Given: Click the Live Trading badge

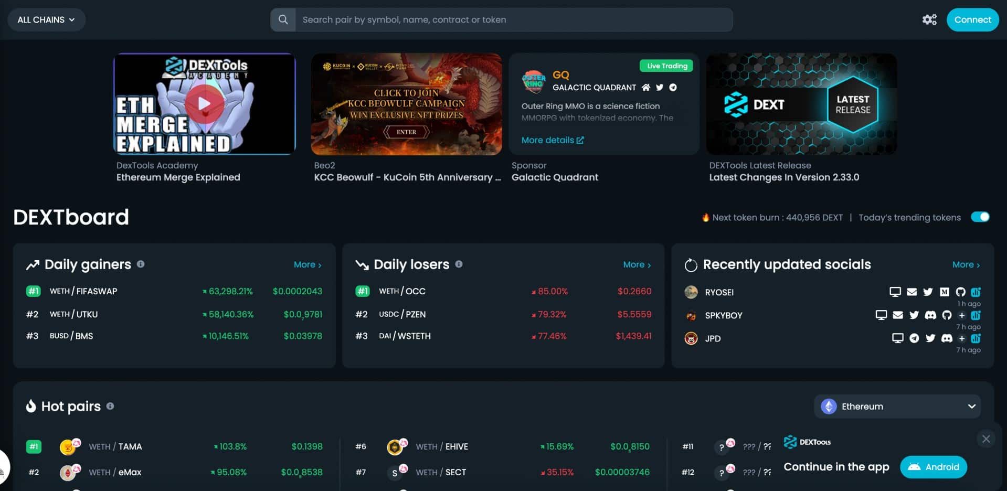Looking at the screenshot, I should click(x=666, y=66).
